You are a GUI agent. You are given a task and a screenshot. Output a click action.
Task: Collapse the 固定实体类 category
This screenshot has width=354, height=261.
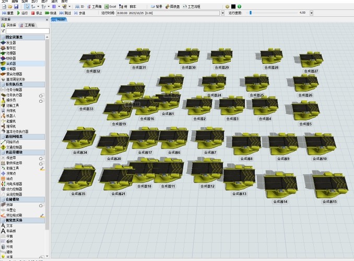coord(3,37)
